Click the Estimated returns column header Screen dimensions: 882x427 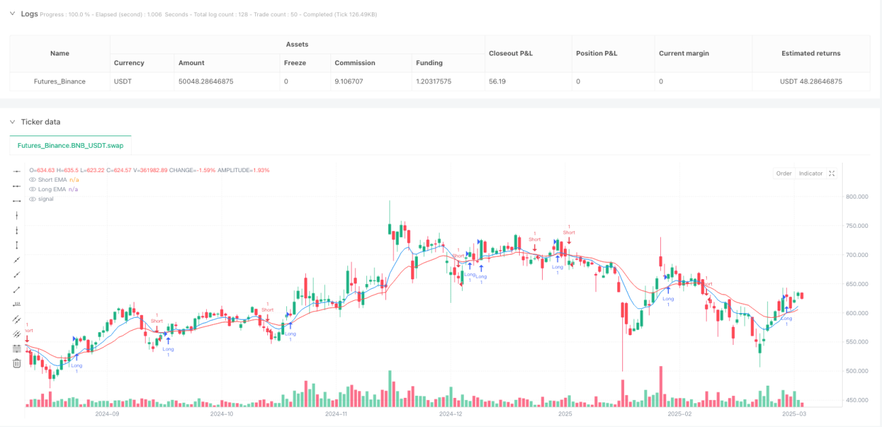[x=811, y=54]
